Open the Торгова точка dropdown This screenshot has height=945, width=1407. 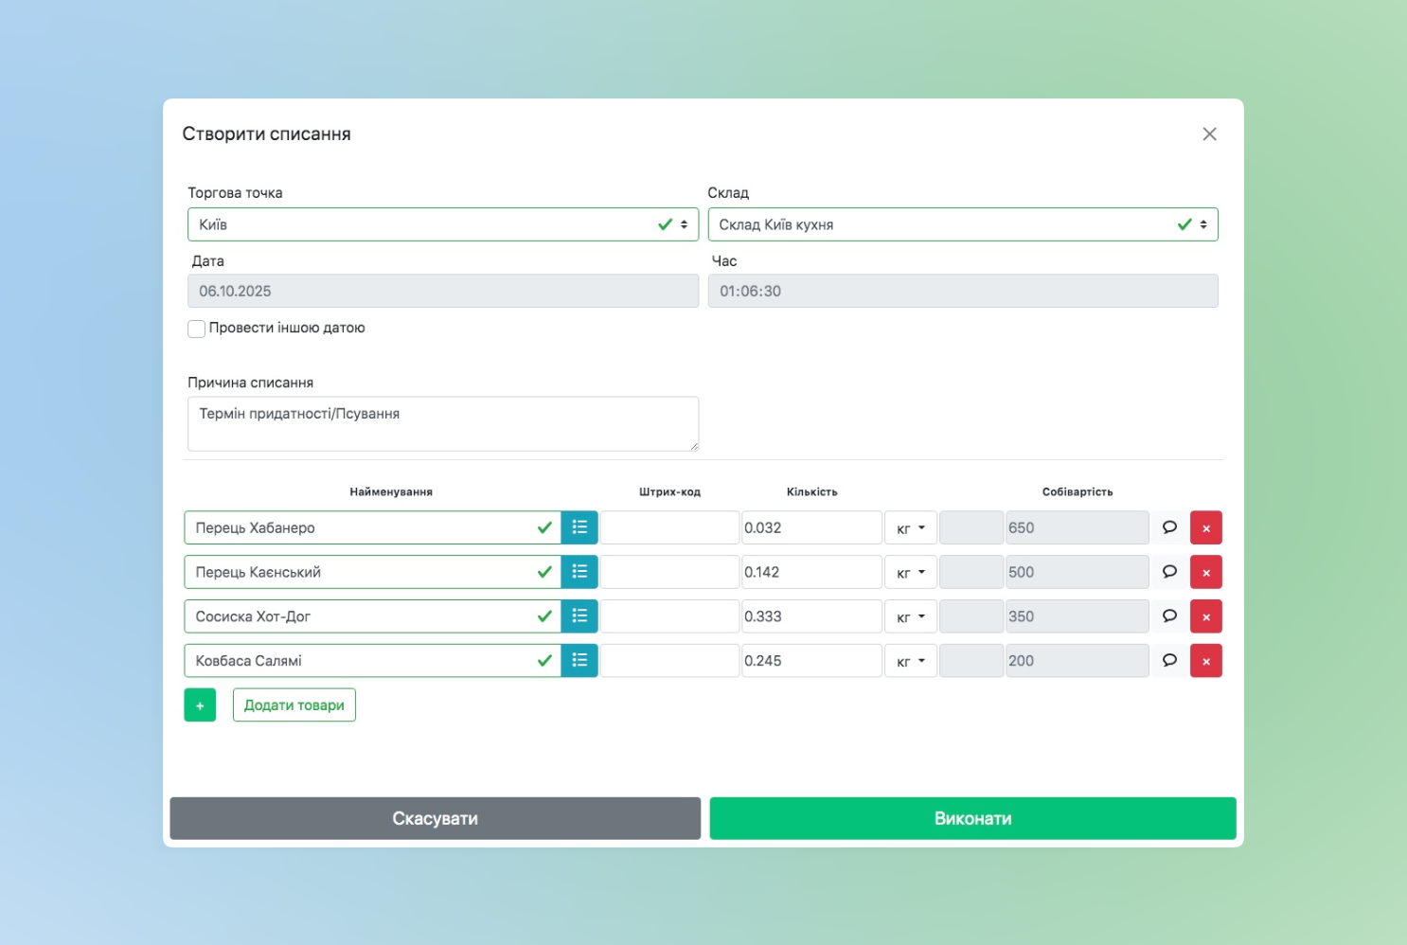442,224
